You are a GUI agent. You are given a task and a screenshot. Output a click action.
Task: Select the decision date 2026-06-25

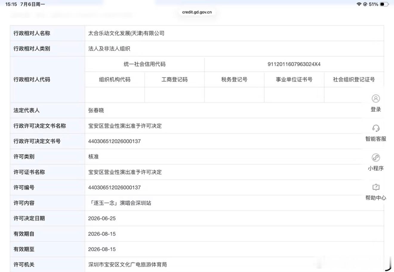[102, 218]
